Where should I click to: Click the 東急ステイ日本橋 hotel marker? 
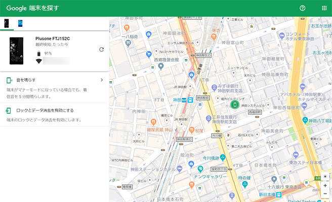click(296, 155)
